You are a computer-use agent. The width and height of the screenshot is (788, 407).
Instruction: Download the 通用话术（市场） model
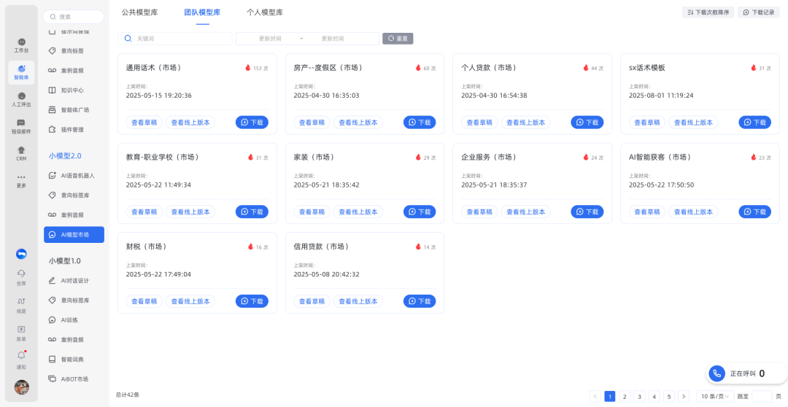252,123
